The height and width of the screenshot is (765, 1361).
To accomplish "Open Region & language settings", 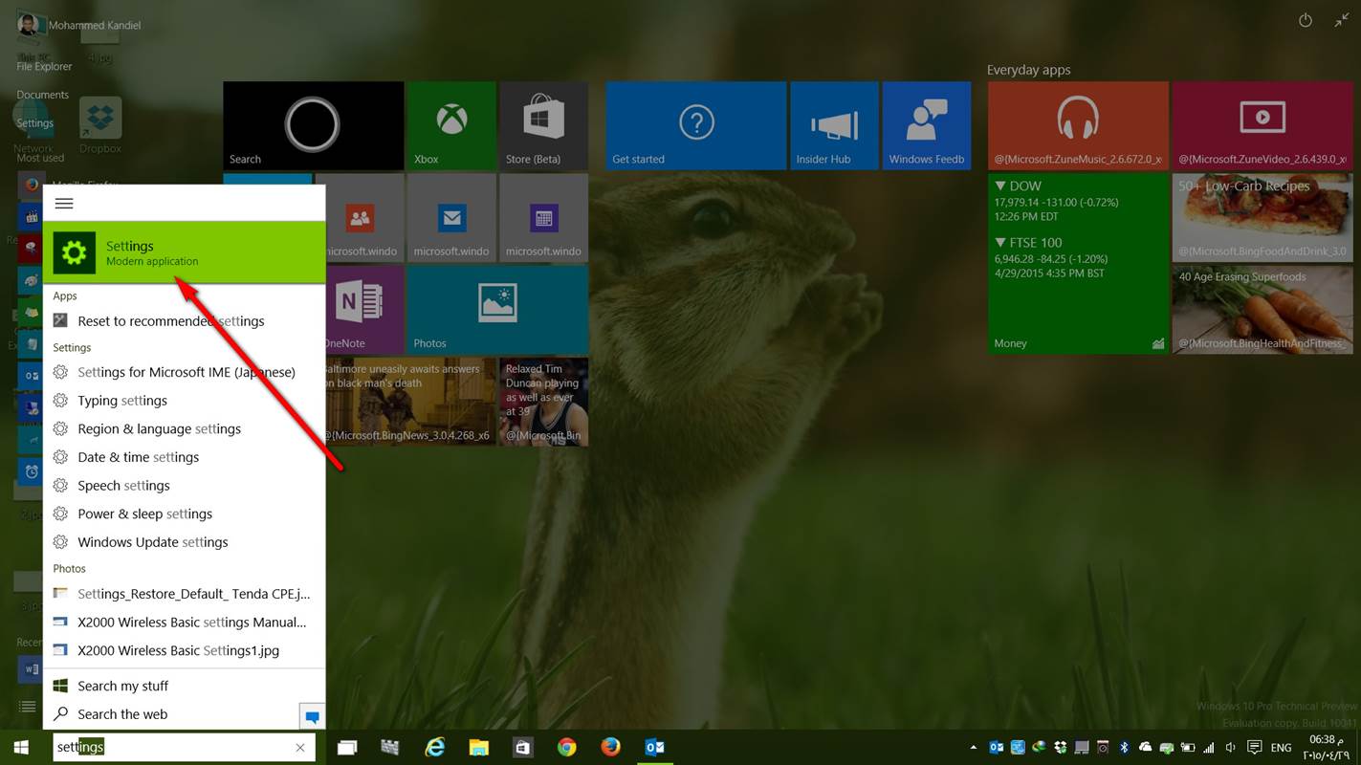I will point(184,428).
